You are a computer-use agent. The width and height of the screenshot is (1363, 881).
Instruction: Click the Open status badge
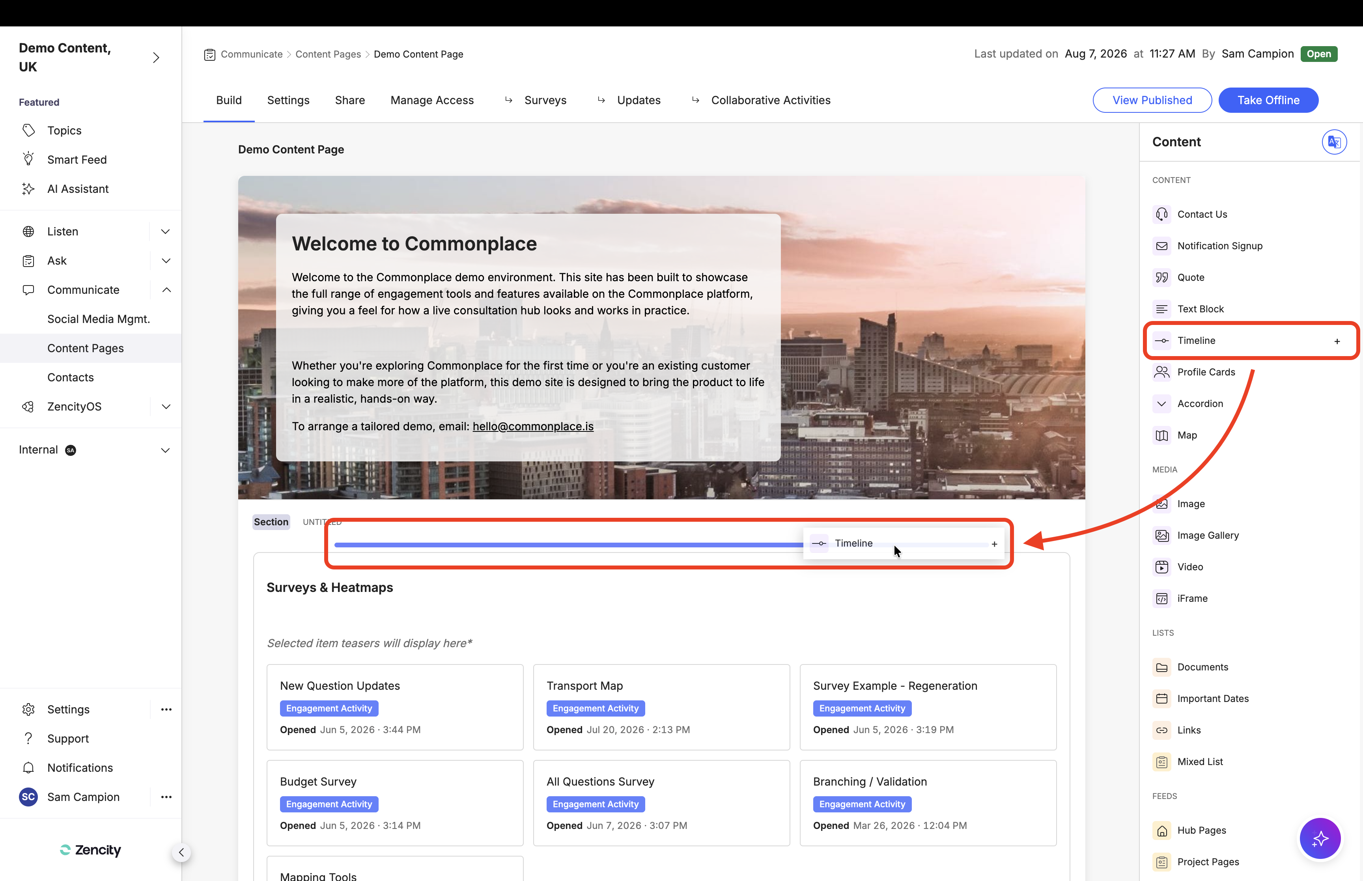1318,54
